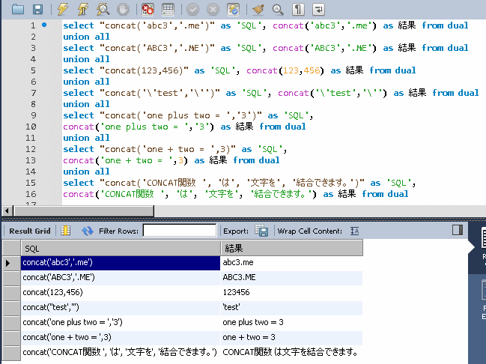Toggle the result row limit grid icon

(x=168, y=9)
